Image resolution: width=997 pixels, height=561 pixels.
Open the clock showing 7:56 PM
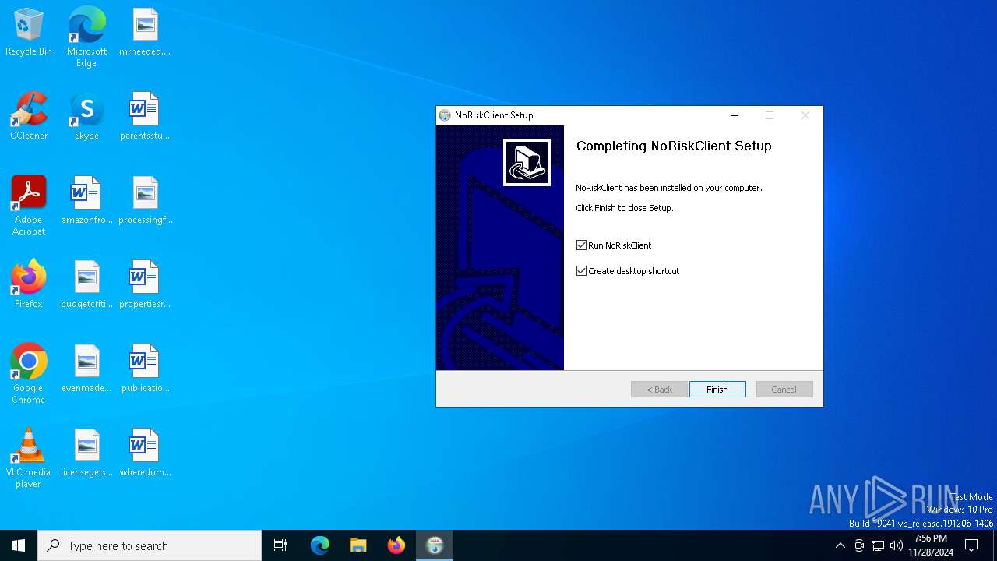point(931,545)
